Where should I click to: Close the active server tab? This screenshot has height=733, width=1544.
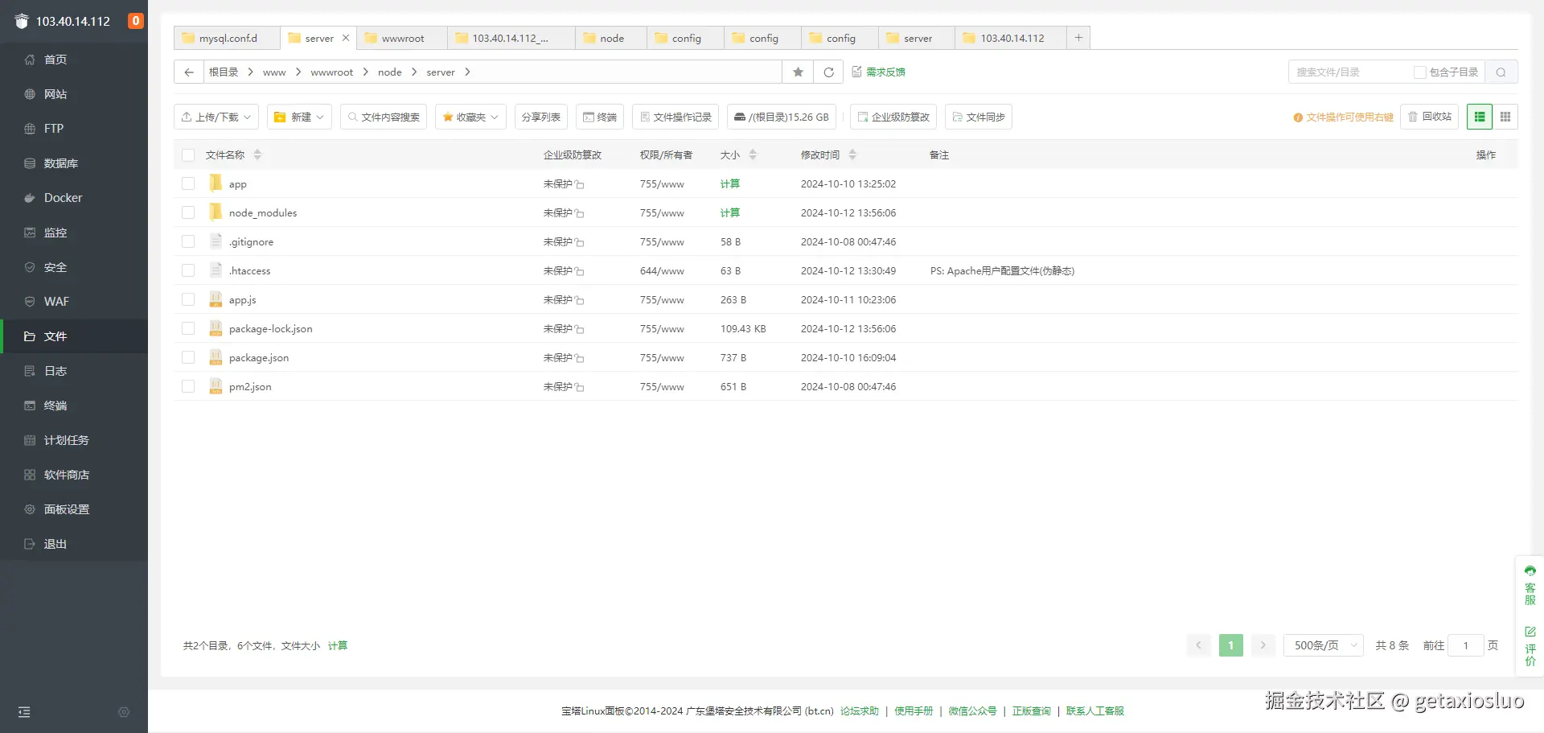click(346, 38)
